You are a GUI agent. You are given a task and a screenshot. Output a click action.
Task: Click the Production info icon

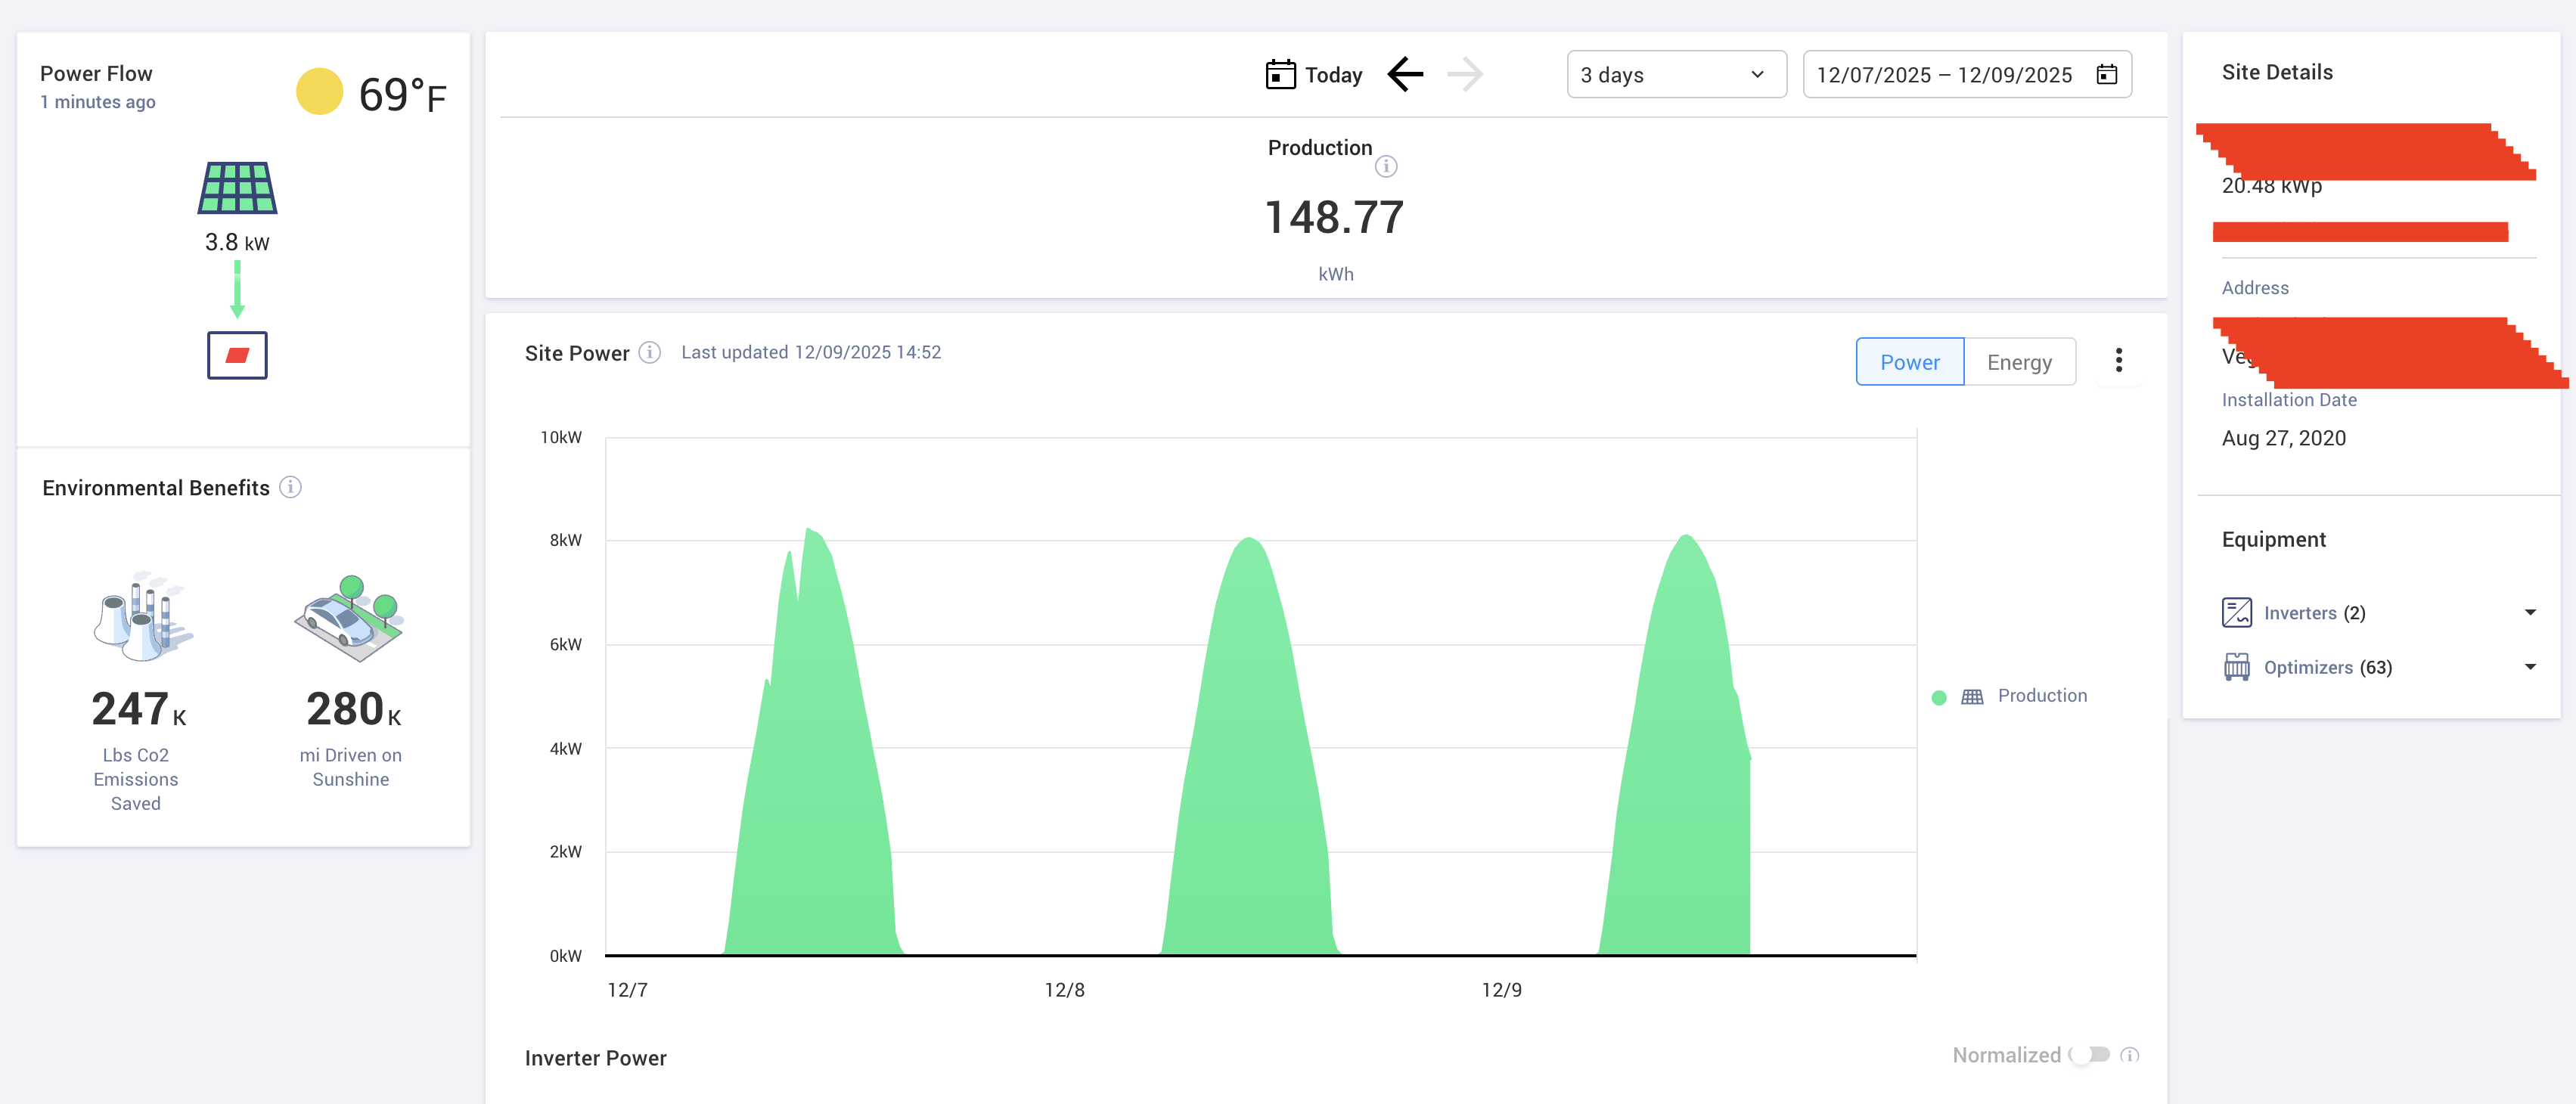coord(1385,166)
